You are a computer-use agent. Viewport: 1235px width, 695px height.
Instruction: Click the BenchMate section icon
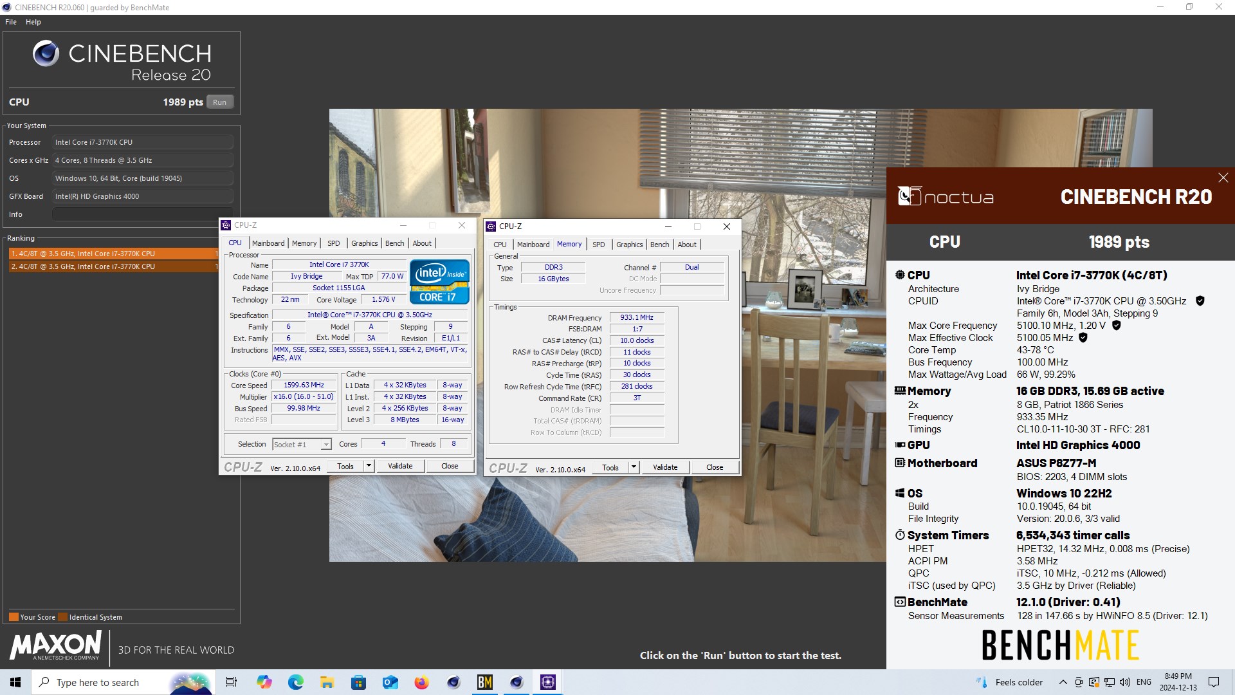coord(900,602)
